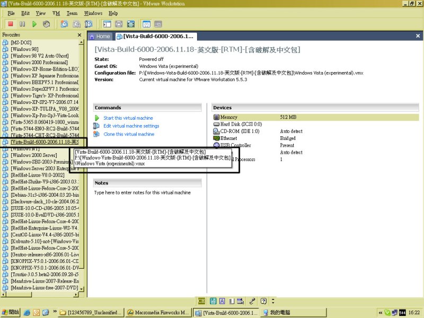Select [MS-DOS] in Favorites
Screen dimensions: 424x318
21,42
